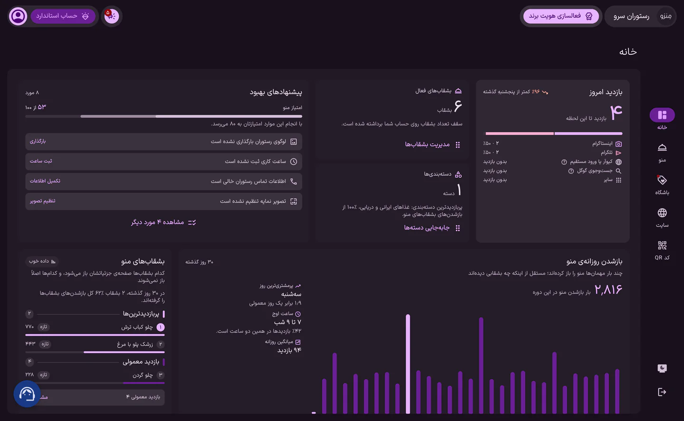Click ۳۰ روز گذشته period label
The width and height of the screenshot is (684, 421).
point(199,262)
